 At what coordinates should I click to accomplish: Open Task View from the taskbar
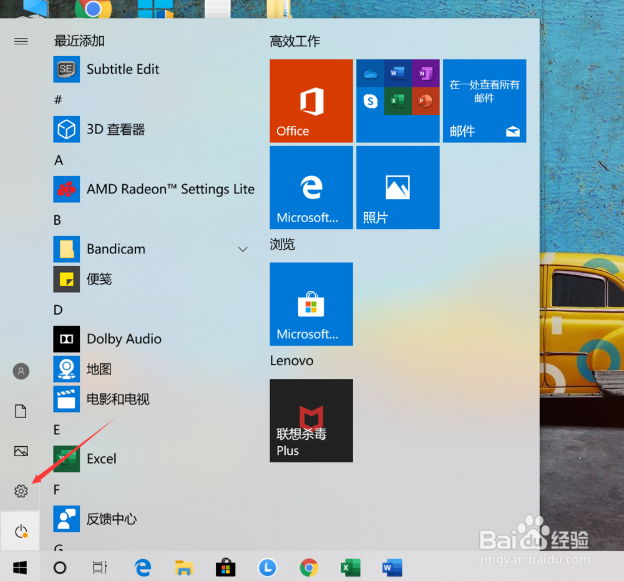[100, 568]
